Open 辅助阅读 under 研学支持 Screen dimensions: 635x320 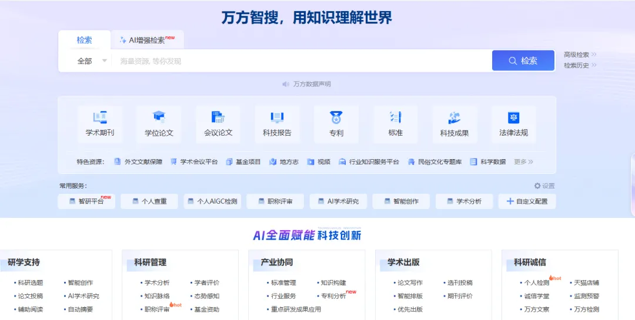pos(31,309)
